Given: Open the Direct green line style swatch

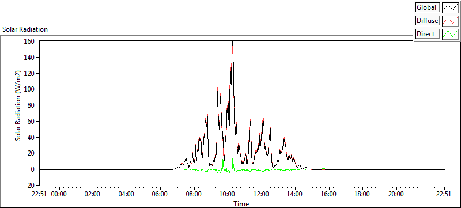Looking at the screenshot, I should point(450,34).
